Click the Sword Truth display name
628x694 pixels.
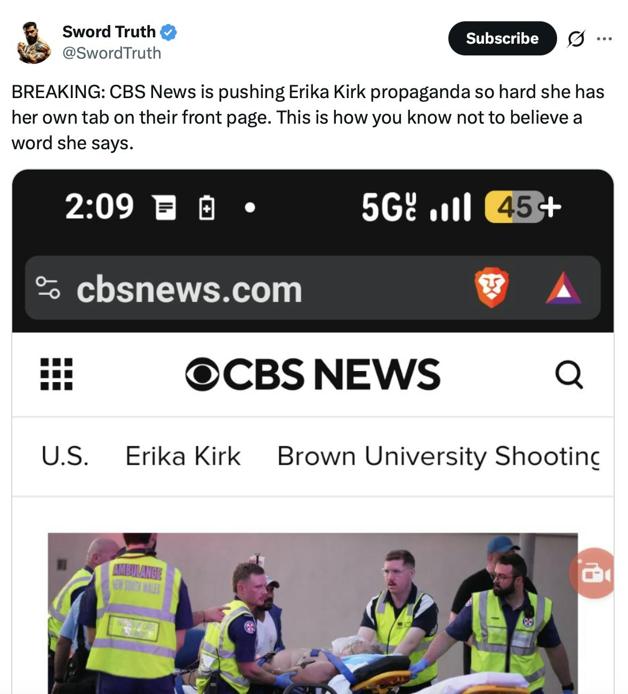pyautogui.click(x=109, y=32)
